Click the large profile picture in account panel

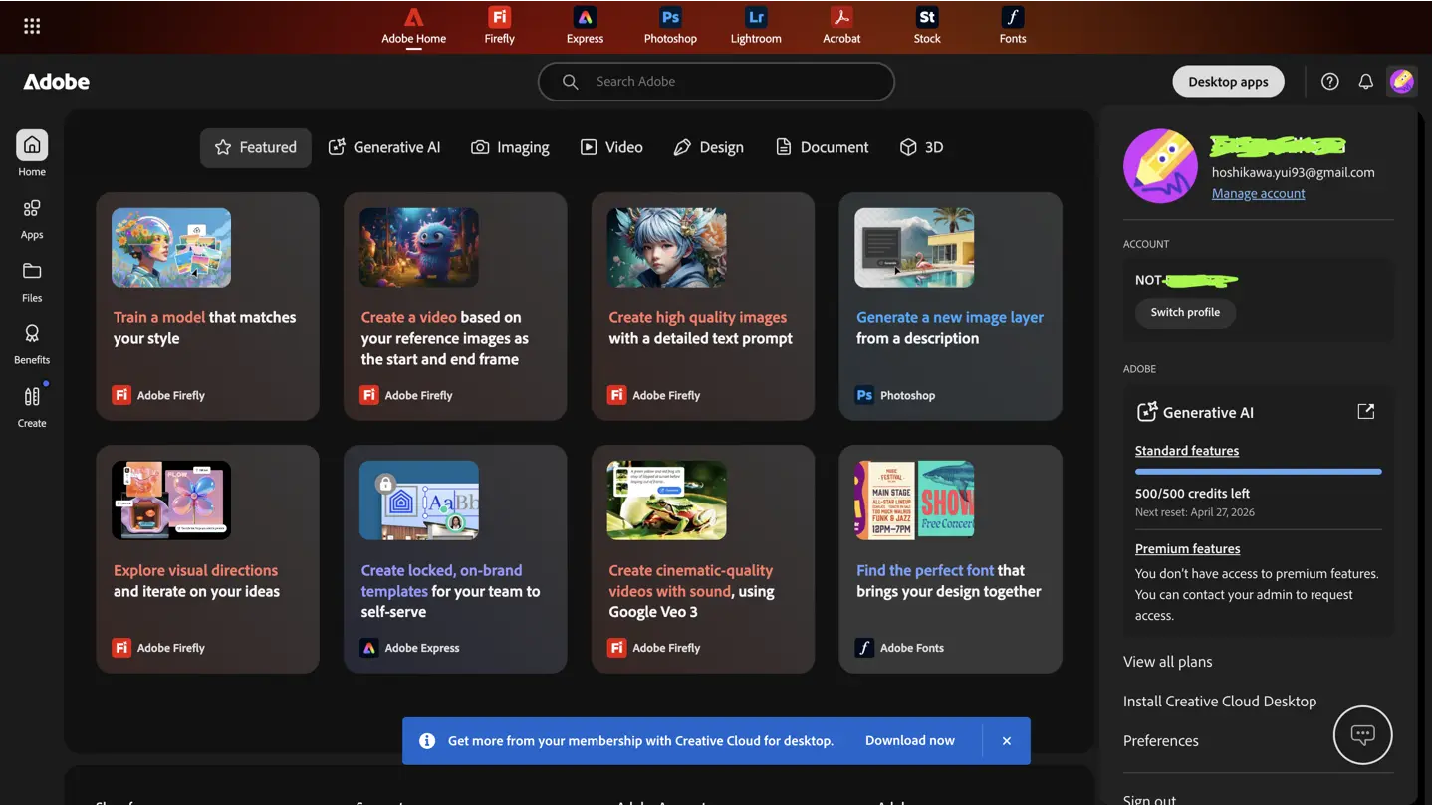1160,166
